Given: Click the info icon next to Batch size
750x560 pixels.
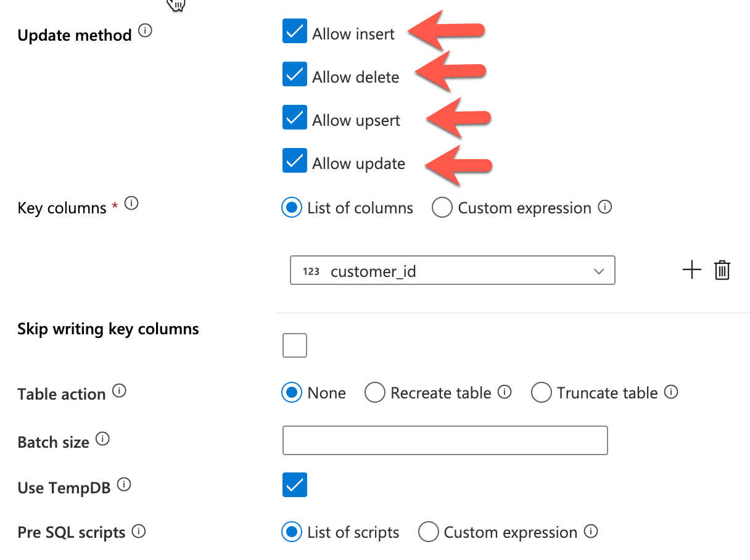Looking at the screenshot, I should (x=103, y=439).
